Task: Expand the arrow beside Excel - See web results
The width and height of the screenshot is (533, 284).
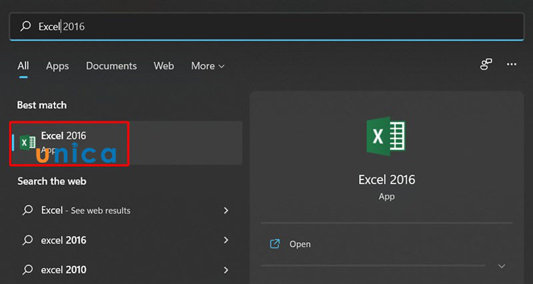Action: click(226, 211)
